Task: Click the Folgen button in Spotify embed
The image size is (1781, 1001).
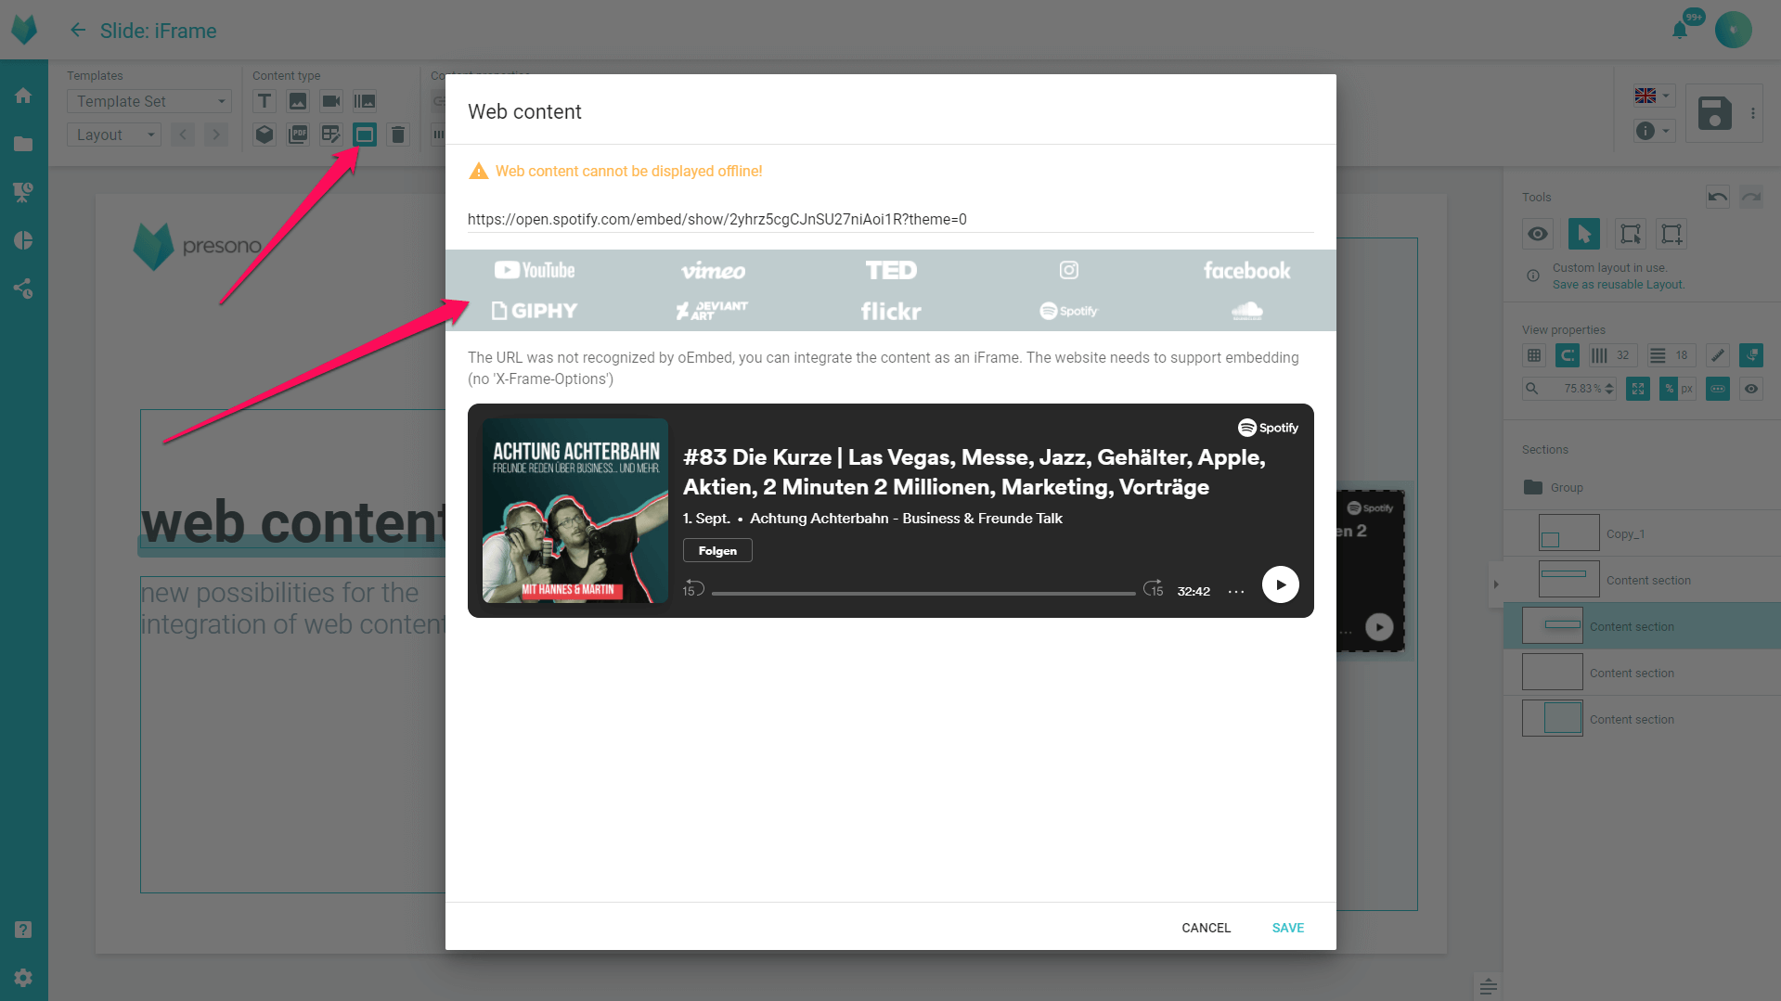Action: tap(717, 551)
